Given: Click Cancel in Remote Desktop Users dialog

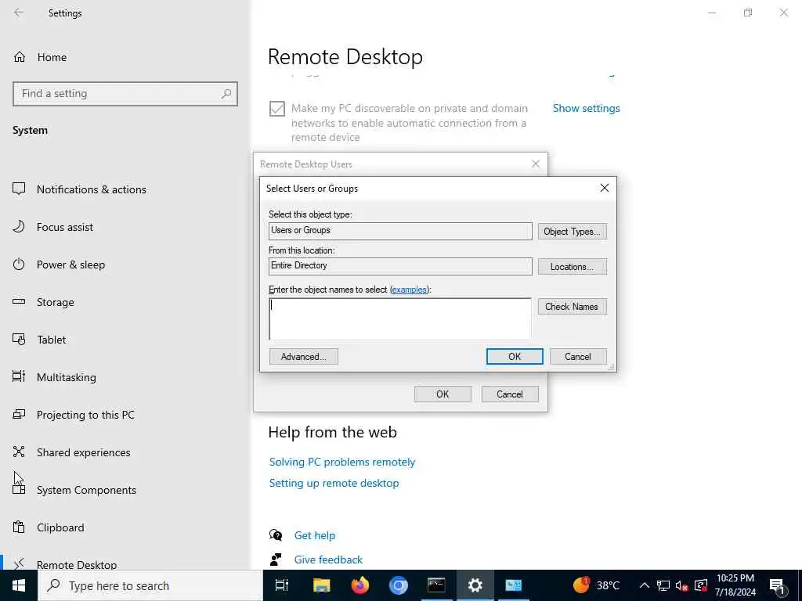Looking at the screenshot, I should [x=510, y=394].
